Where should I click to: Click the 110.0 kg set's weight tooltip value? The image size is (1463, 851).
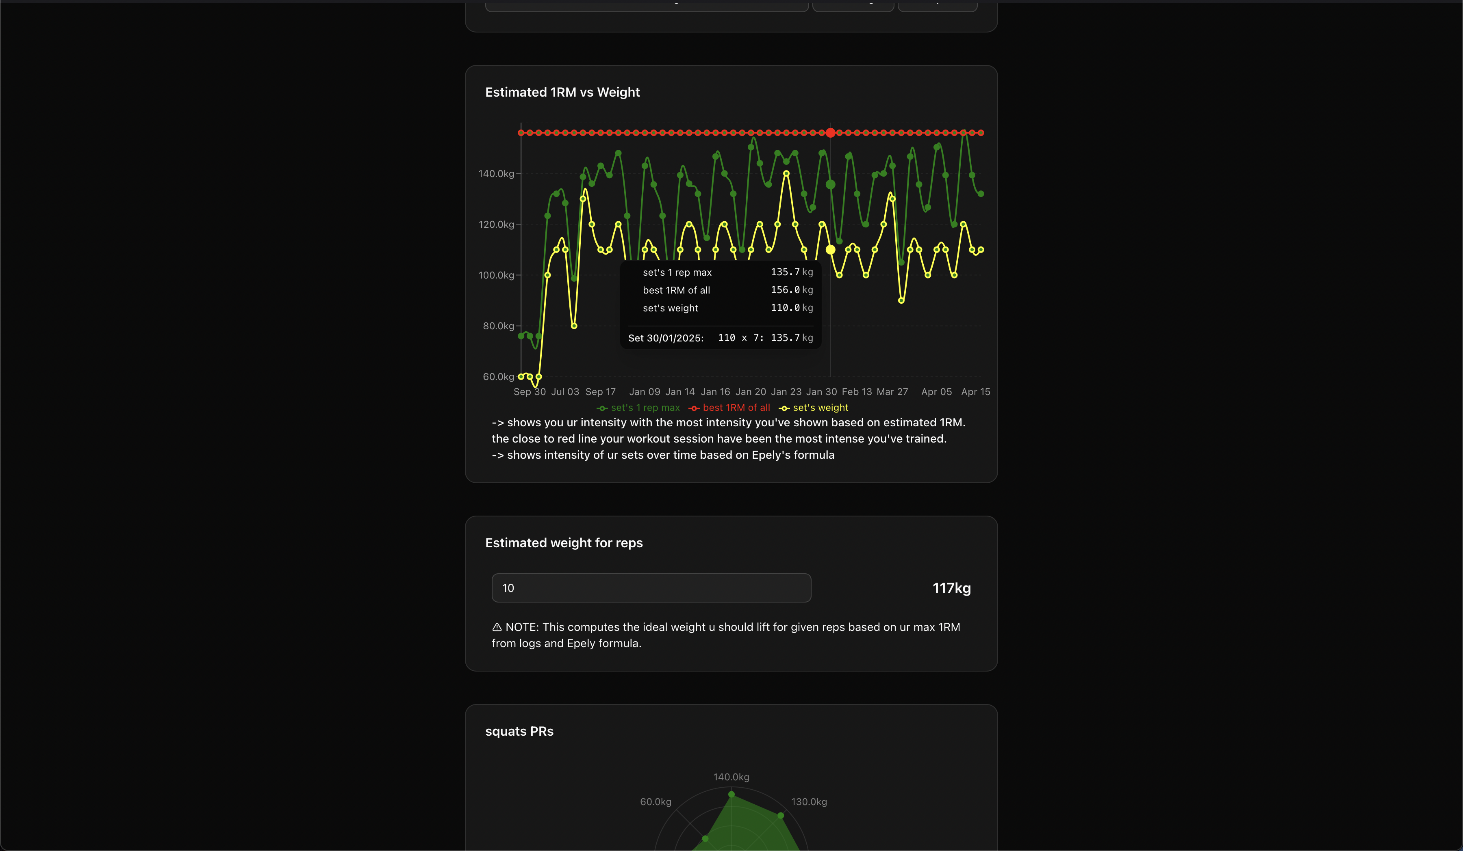(792, 308)
